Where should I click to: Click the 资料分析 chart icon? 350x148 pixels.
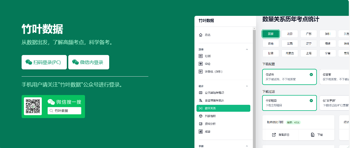(201, 124)
